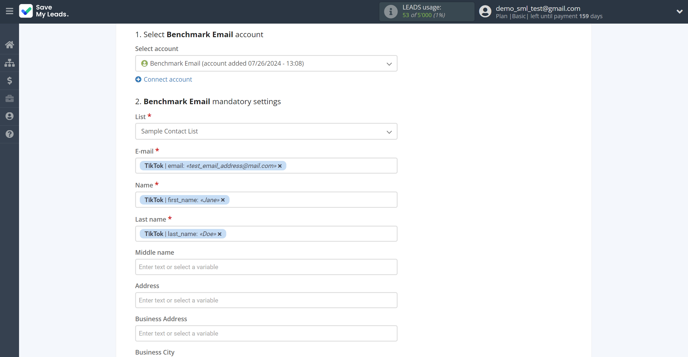Screen dimensions: 688x357
Task: Click the Middle name input field
Action: (266, 267)
